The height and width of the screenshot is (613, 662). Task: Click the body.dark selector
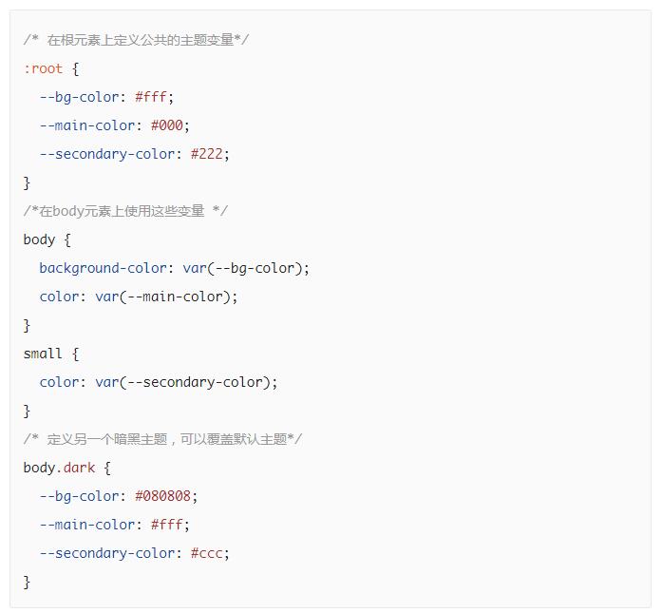pos(59,468)
